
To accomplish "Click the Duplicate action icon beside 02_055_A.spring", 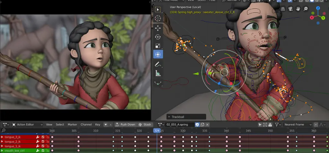I will tap(202, 124).
